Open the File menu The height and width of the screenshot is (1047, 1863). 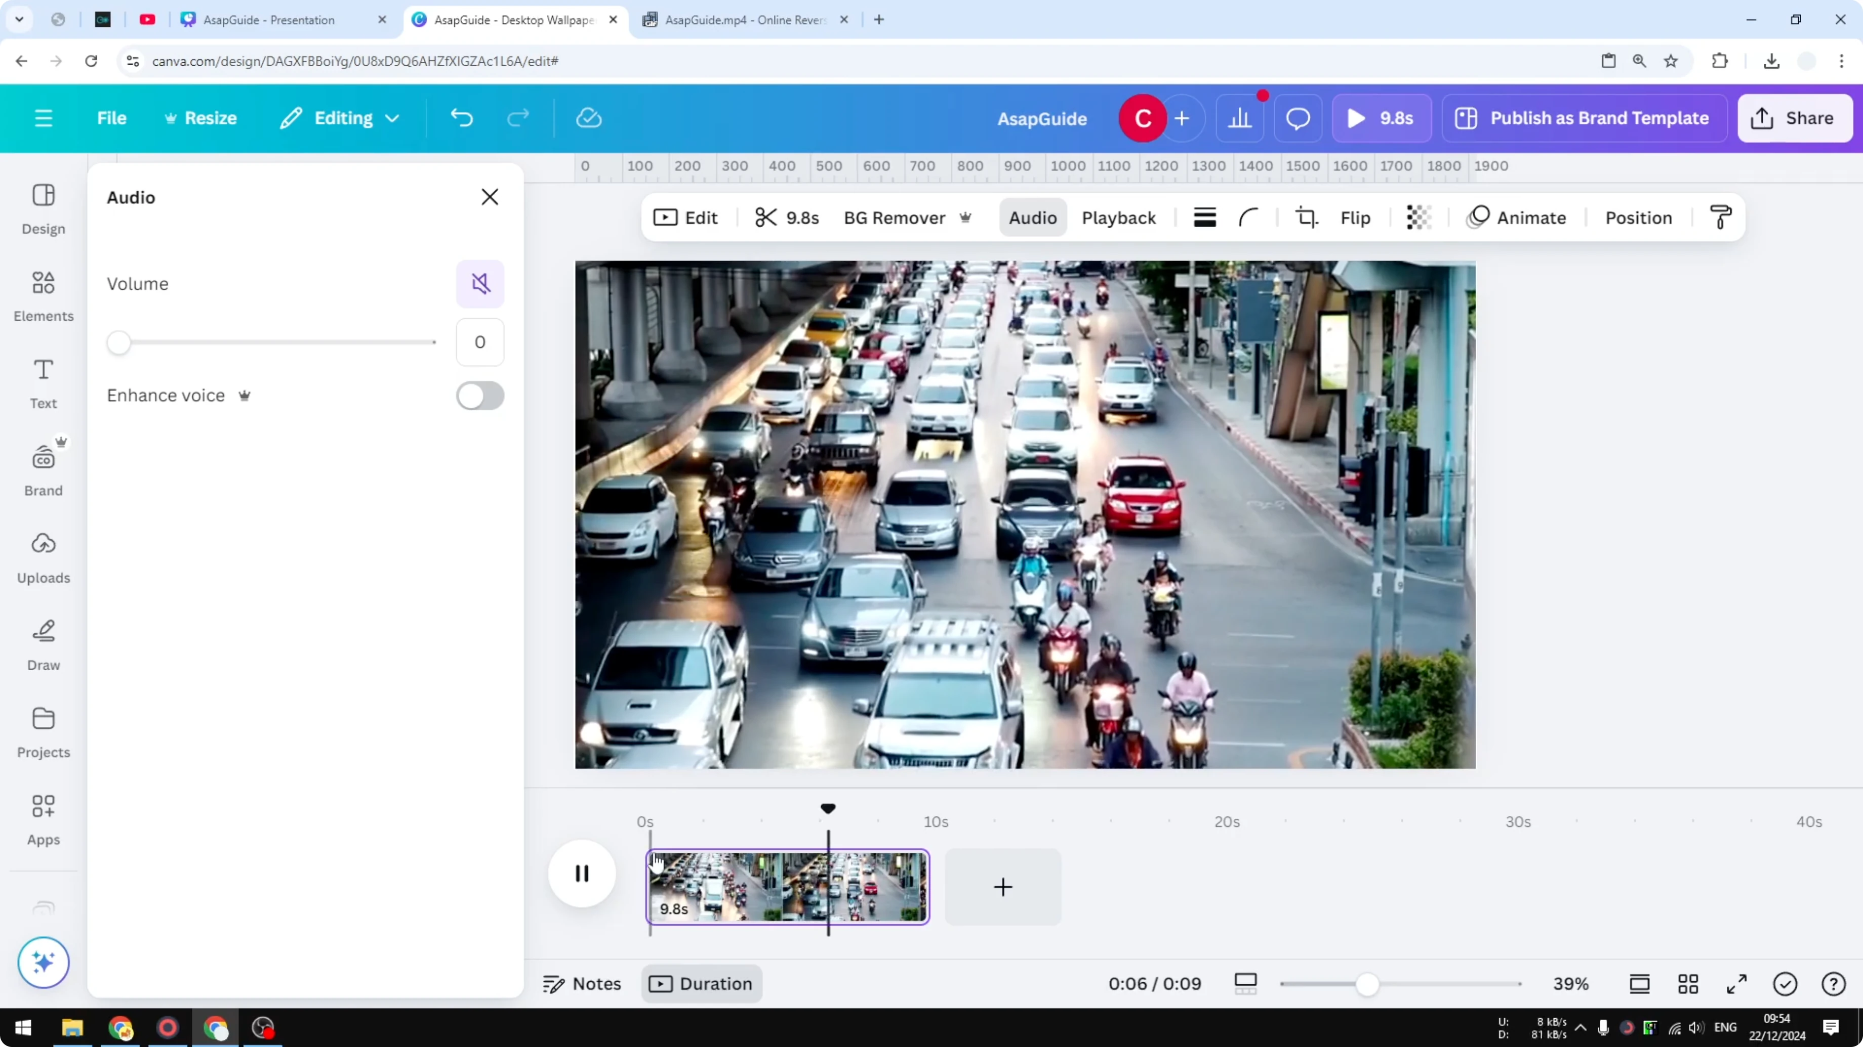pos(111,118)
